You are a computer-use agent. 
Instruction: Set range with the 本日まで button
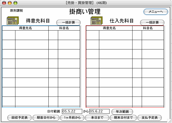point(97,118)
